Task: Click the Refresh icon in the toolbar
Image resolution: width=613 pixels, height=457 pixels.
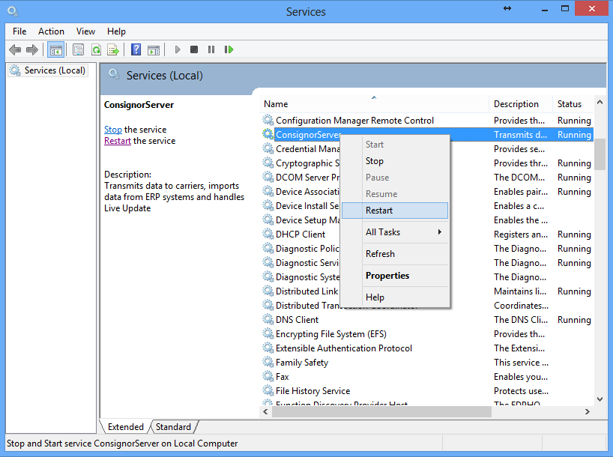Action: 97,49
